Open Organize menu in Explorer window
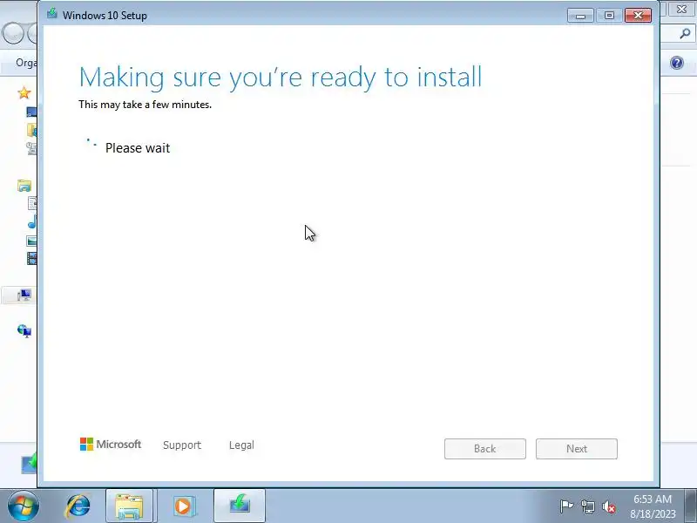697x523 pixels. (x=26, y=63)
